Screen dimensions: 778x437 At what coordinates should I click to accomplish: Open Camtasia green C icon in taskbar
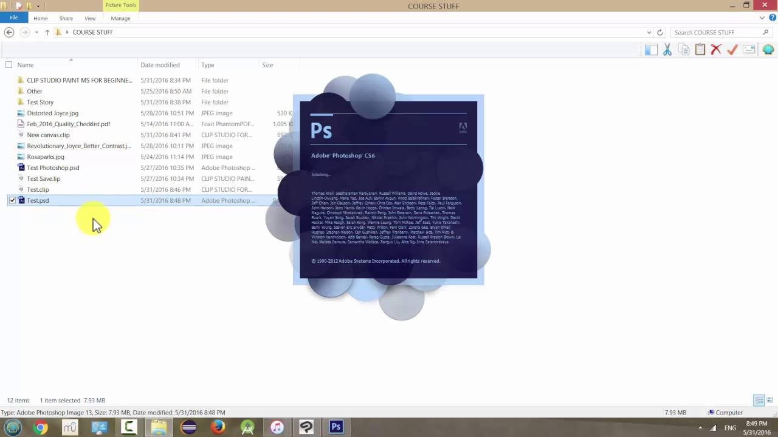tap(129, 427)
